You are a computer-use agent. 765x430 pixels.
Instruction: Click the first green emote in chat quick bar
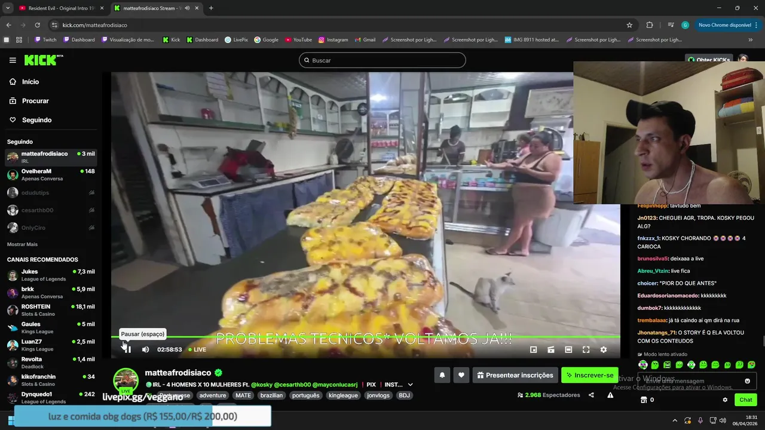(643, 365)
